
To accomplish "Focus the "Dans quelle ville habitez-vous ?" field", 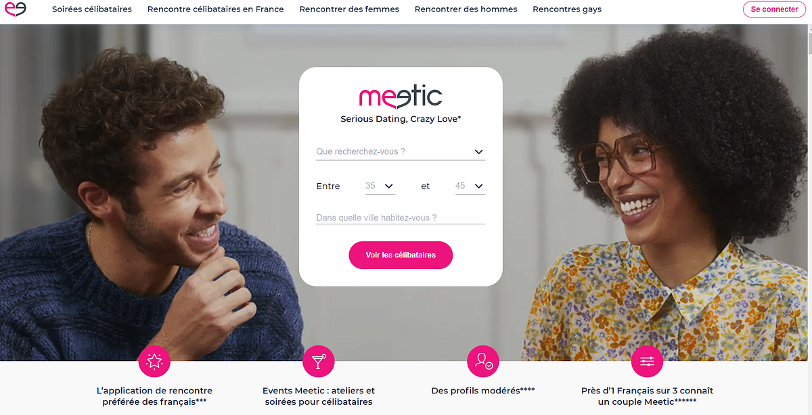I will 401,218.
